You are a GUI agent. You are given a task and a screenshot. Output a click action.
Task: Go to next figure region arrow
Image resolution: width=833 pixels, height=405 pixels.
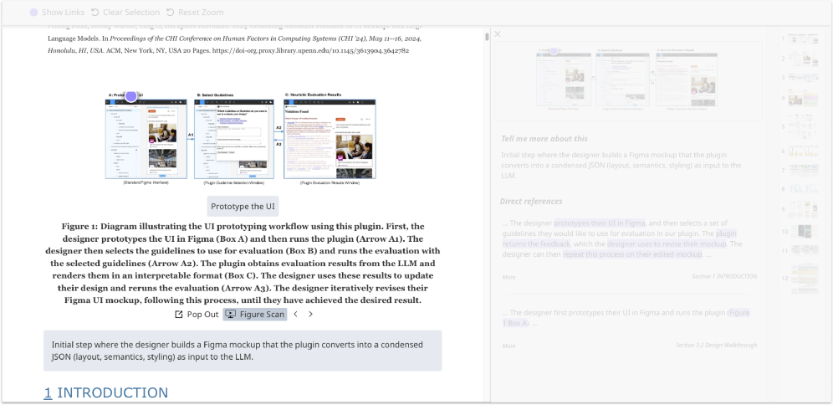point(311,314)
